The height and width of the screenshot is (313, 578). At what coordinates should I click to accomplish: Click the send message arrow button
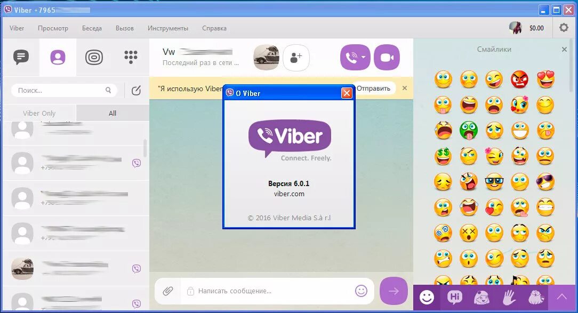coord(394,291)
